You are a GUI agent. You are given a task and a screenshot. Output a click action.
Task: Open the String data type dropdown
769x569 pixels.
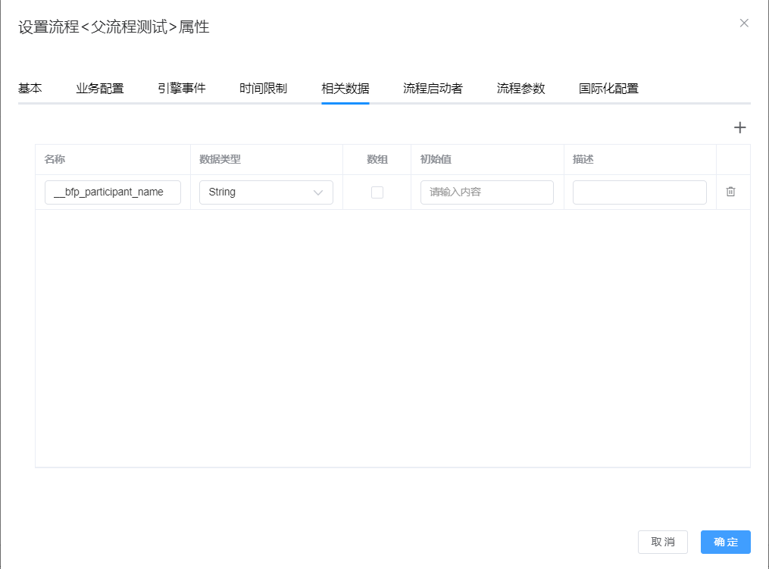point(266,192)
